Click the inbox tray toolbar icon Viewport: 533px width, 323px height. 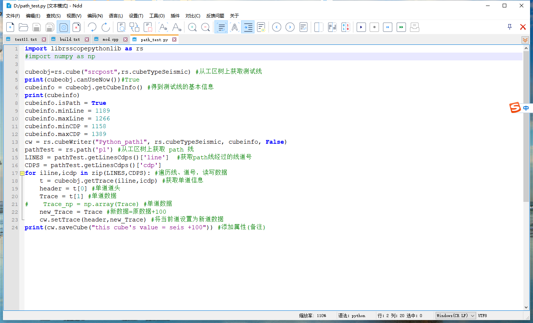(414, 27)
